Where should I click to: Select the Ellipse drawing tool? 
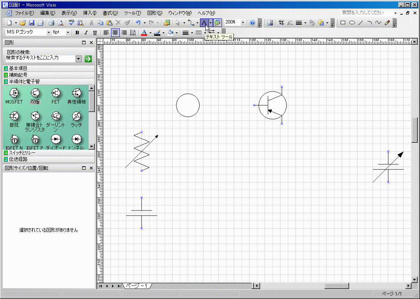(x=352, y=23)
